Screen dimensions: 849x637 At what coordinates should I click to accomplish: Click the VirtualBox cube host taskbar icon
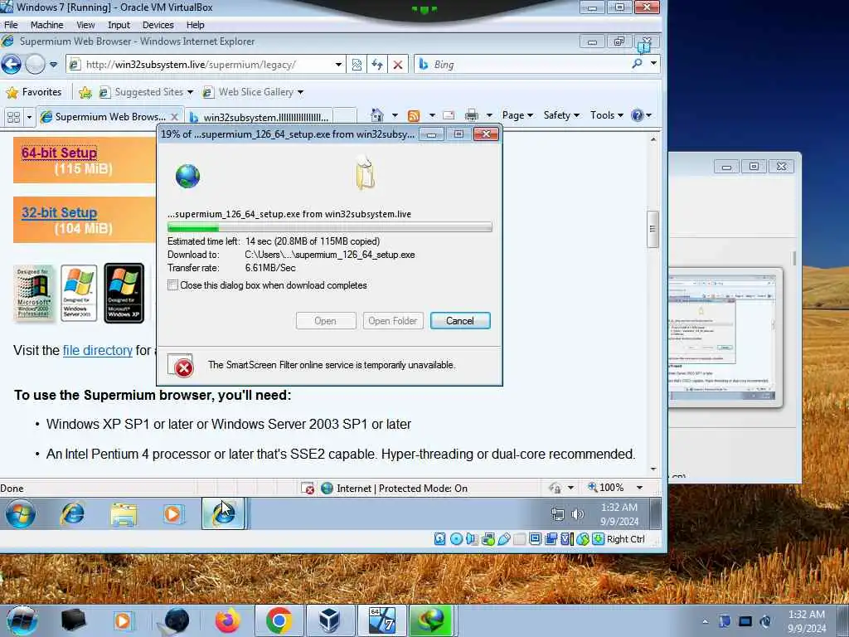pyautogui.click(x=329, y=620)
